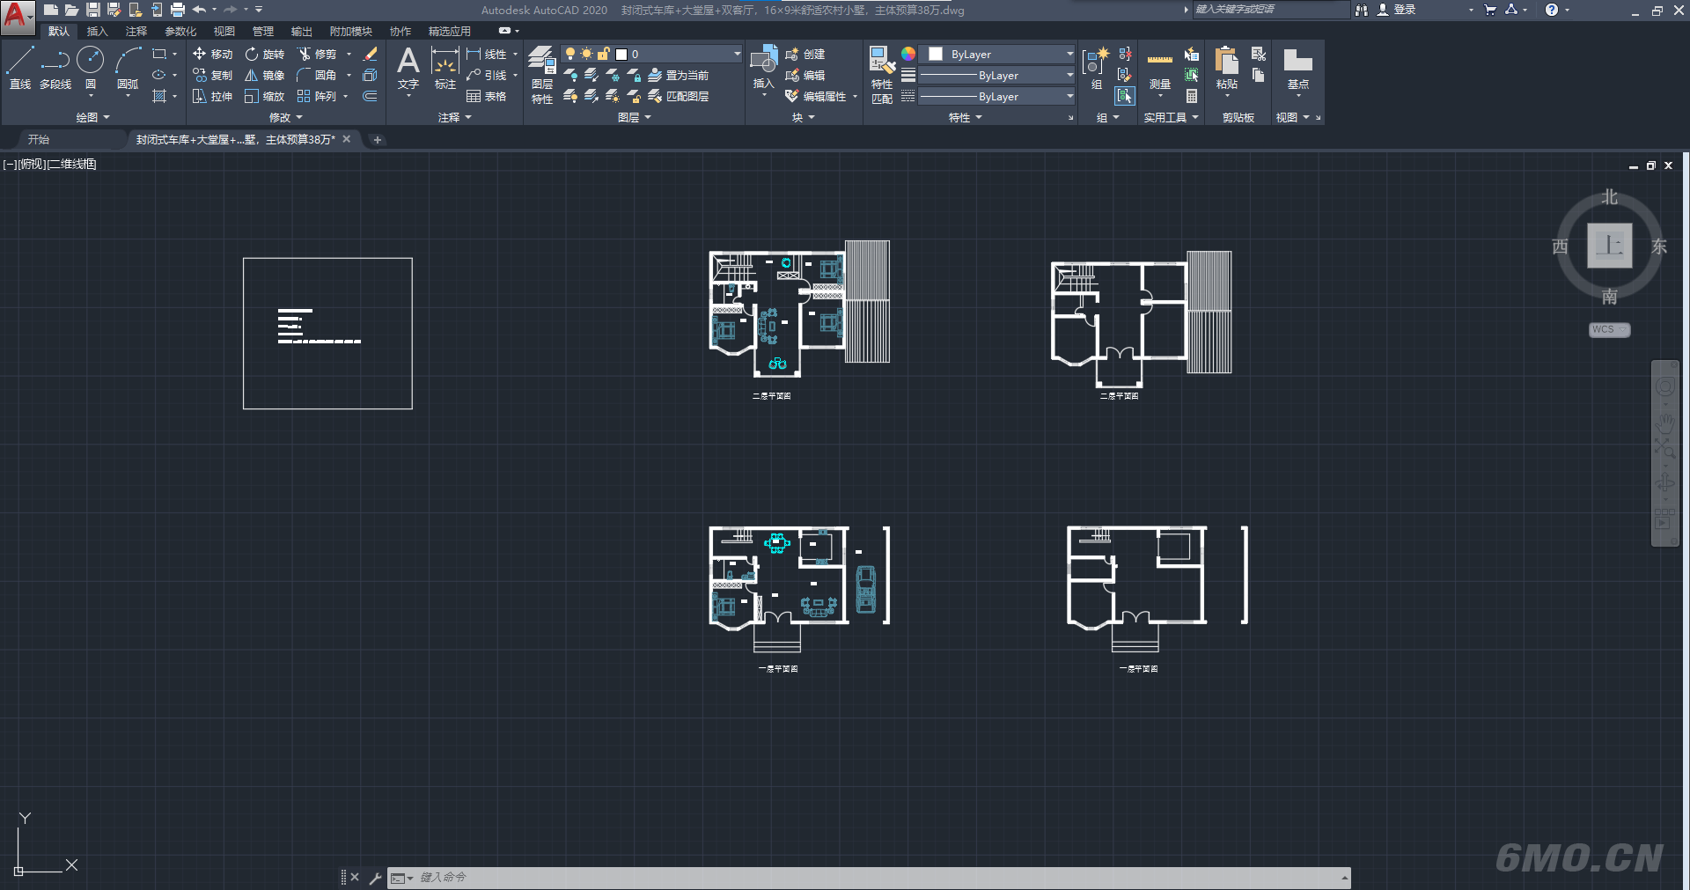Open the WCS coordinate system dropdown
This screenshot has height=890, width=1690.
coord(1609,329)
